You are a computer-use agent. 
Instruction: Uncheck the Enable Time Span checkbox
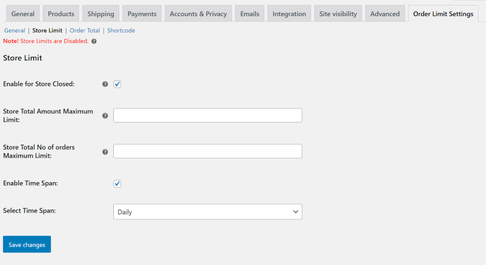117,184
